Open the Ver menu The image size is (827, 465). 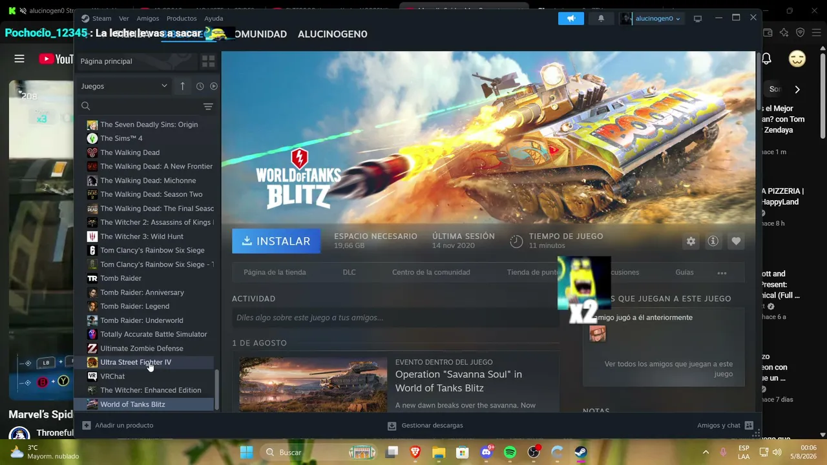124,19
